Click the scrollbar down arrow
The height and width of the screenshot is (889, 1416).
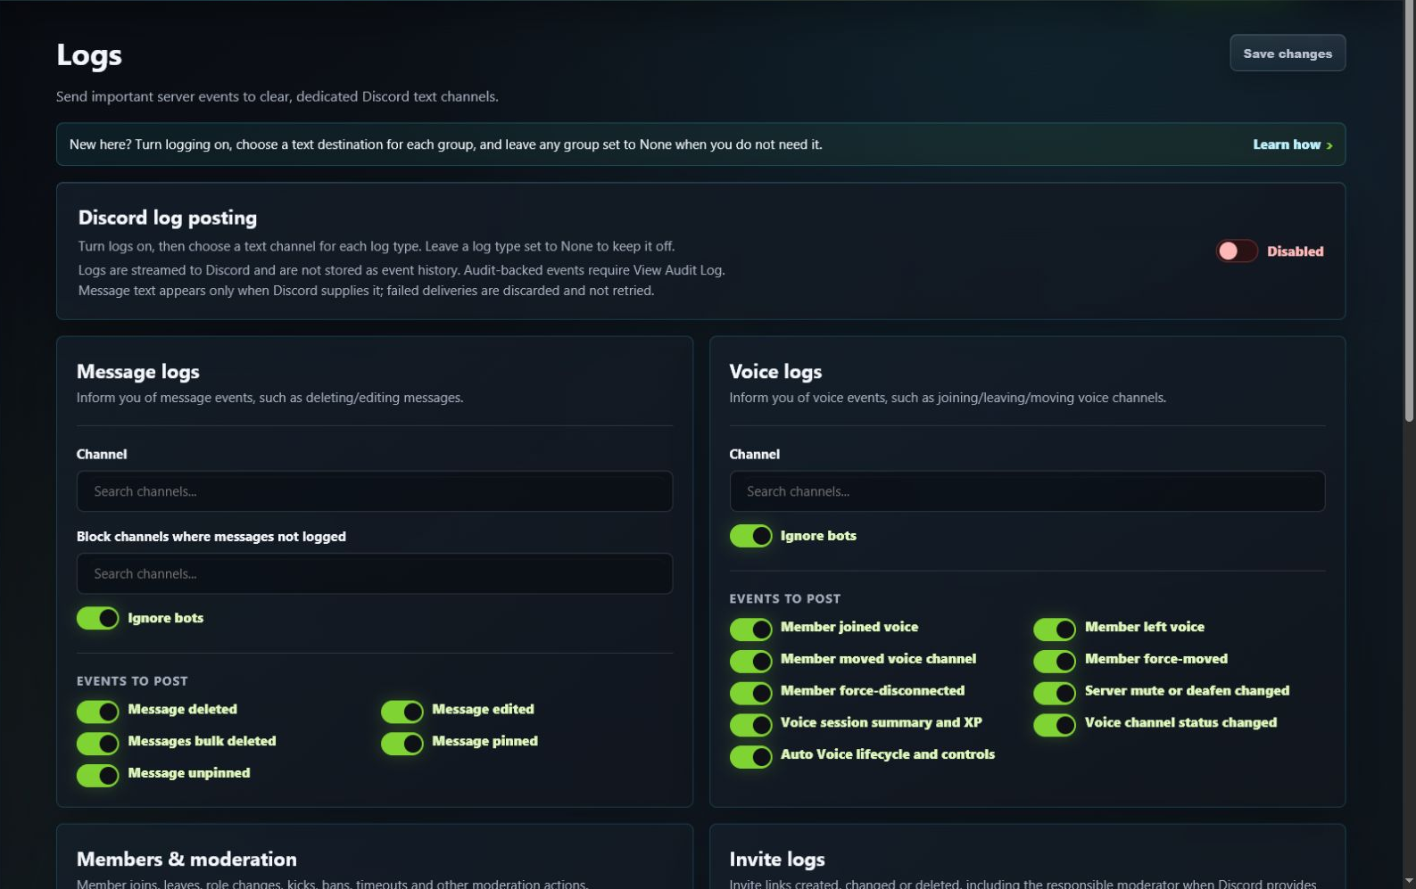tap(1409, 882)
